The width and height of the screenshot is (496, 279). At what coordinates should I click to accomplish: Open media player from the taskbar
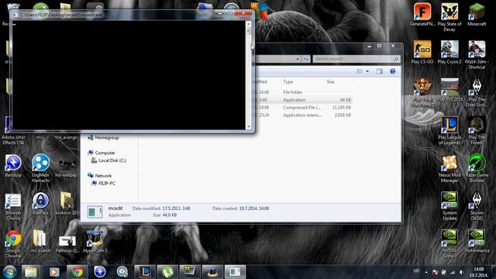[54, 272]
